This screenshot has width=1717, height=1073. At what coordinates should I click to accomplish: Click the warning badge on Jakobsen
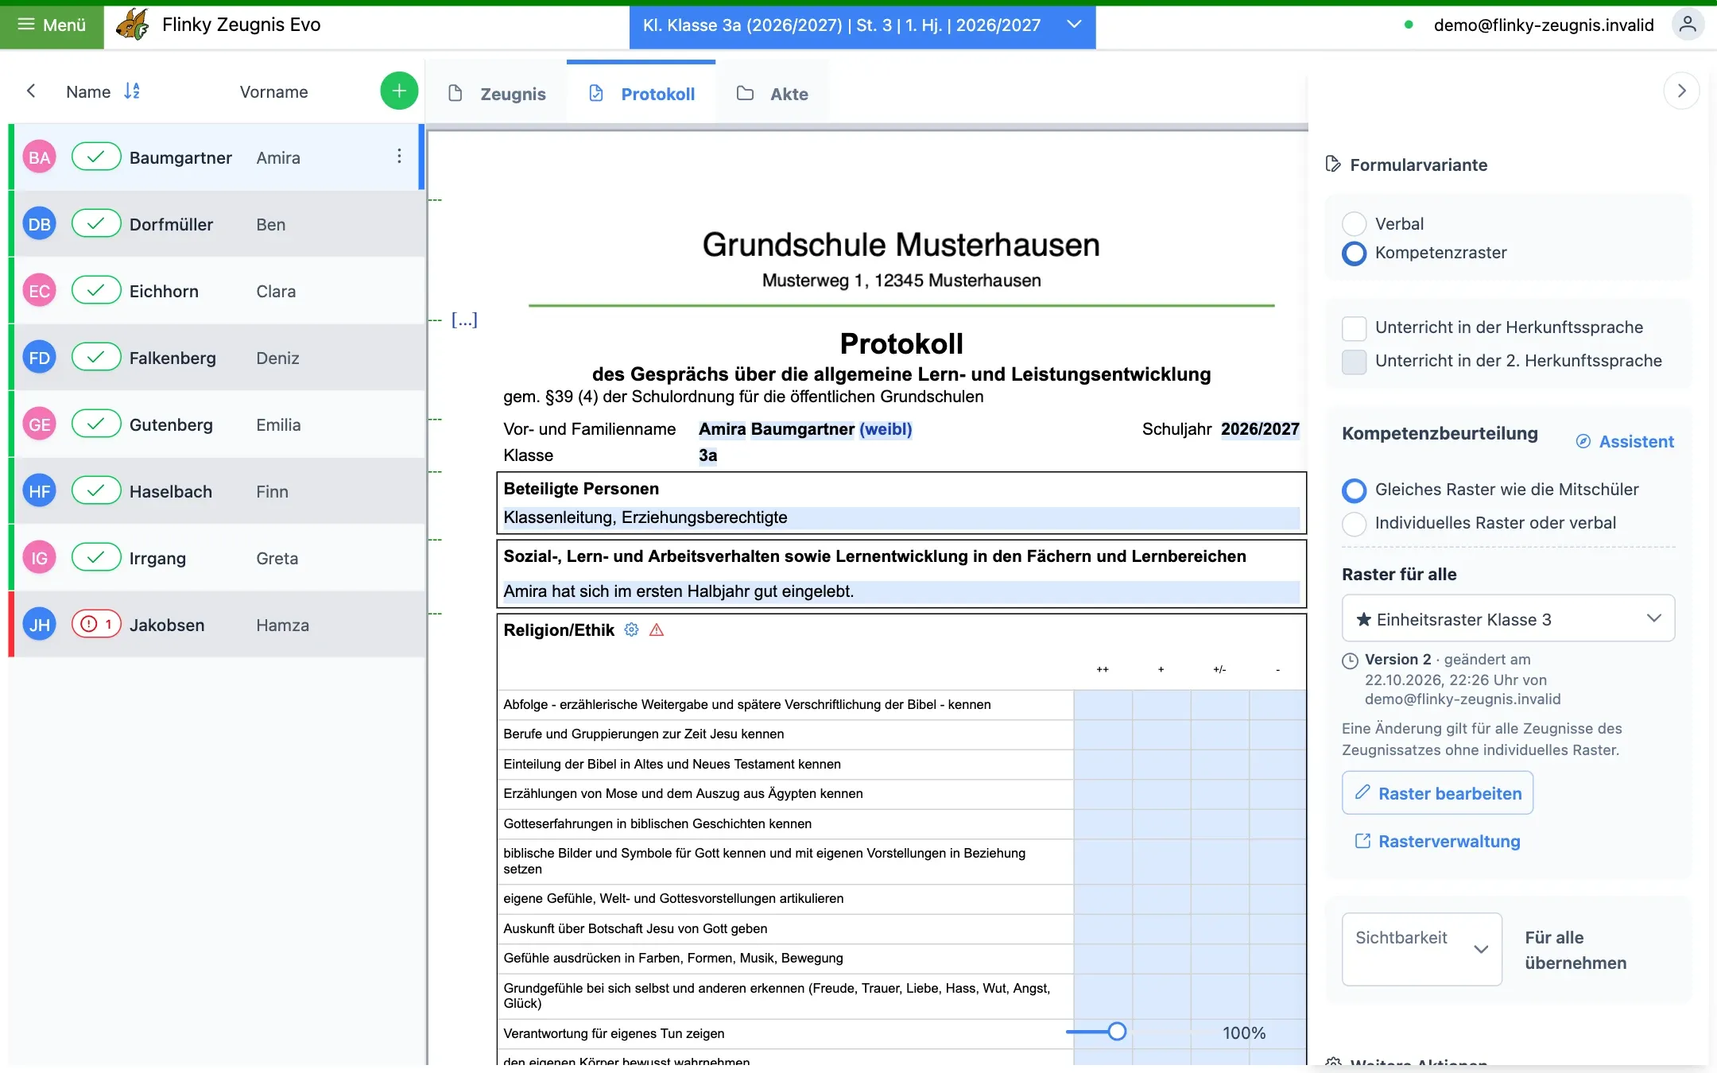coord(96,625)
